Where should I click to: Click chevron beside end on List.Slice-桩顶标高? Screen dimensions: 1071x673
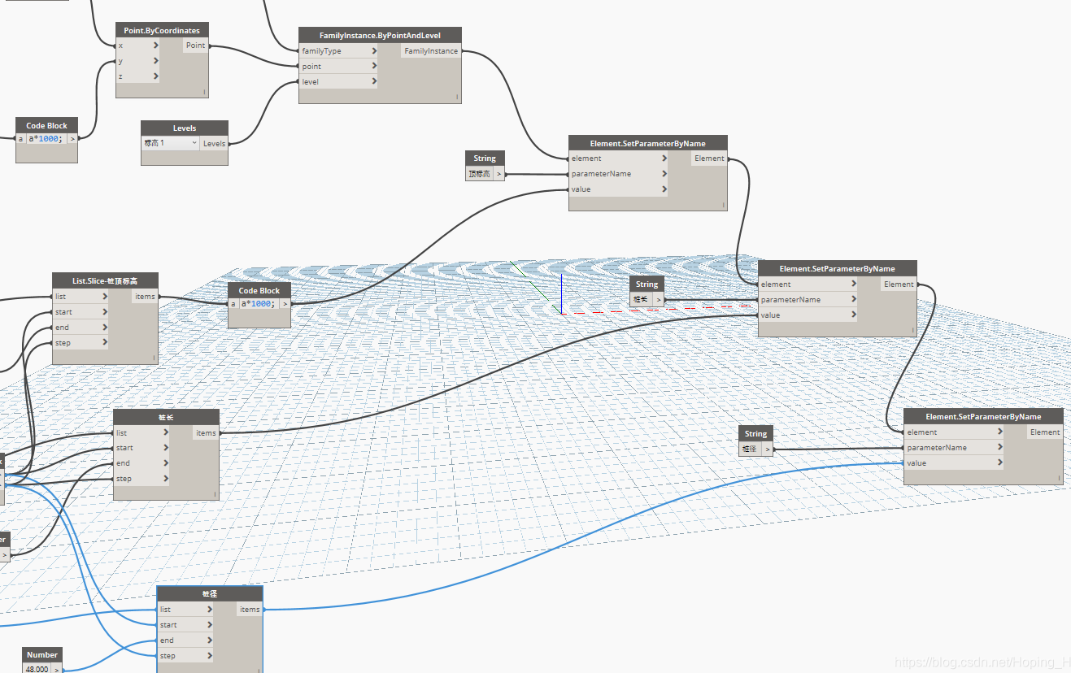pos(105,328)
